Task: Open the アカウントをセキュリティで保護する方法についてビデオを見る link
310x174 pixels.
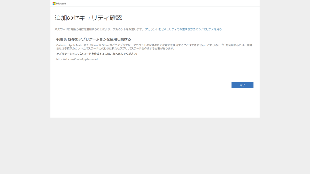Action: coord(183,29)
